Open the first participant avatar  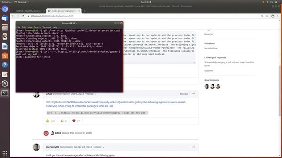207,86
